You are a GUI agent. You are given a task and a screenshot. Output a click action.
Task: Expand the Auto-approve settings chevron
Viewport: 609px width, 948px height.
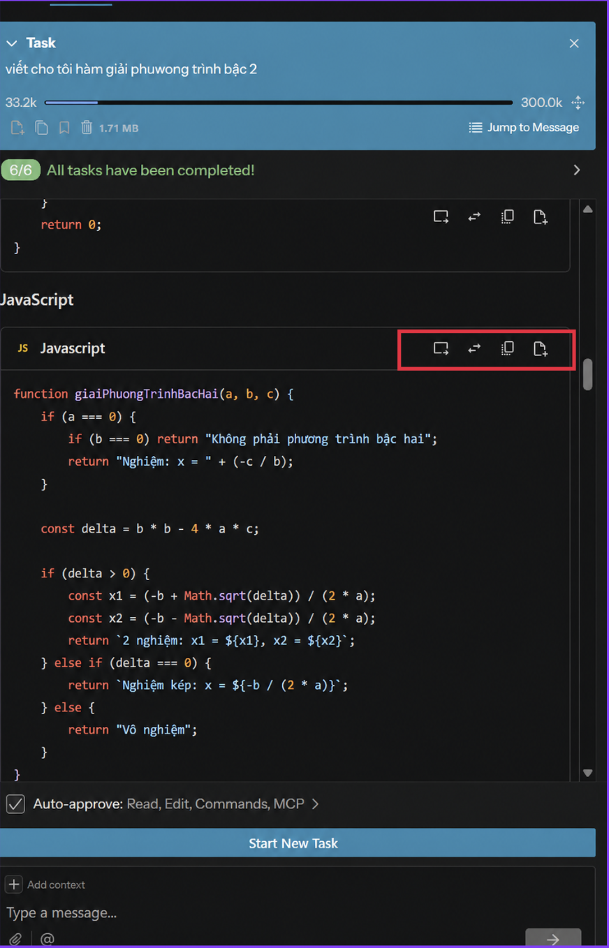click(315, 804)
